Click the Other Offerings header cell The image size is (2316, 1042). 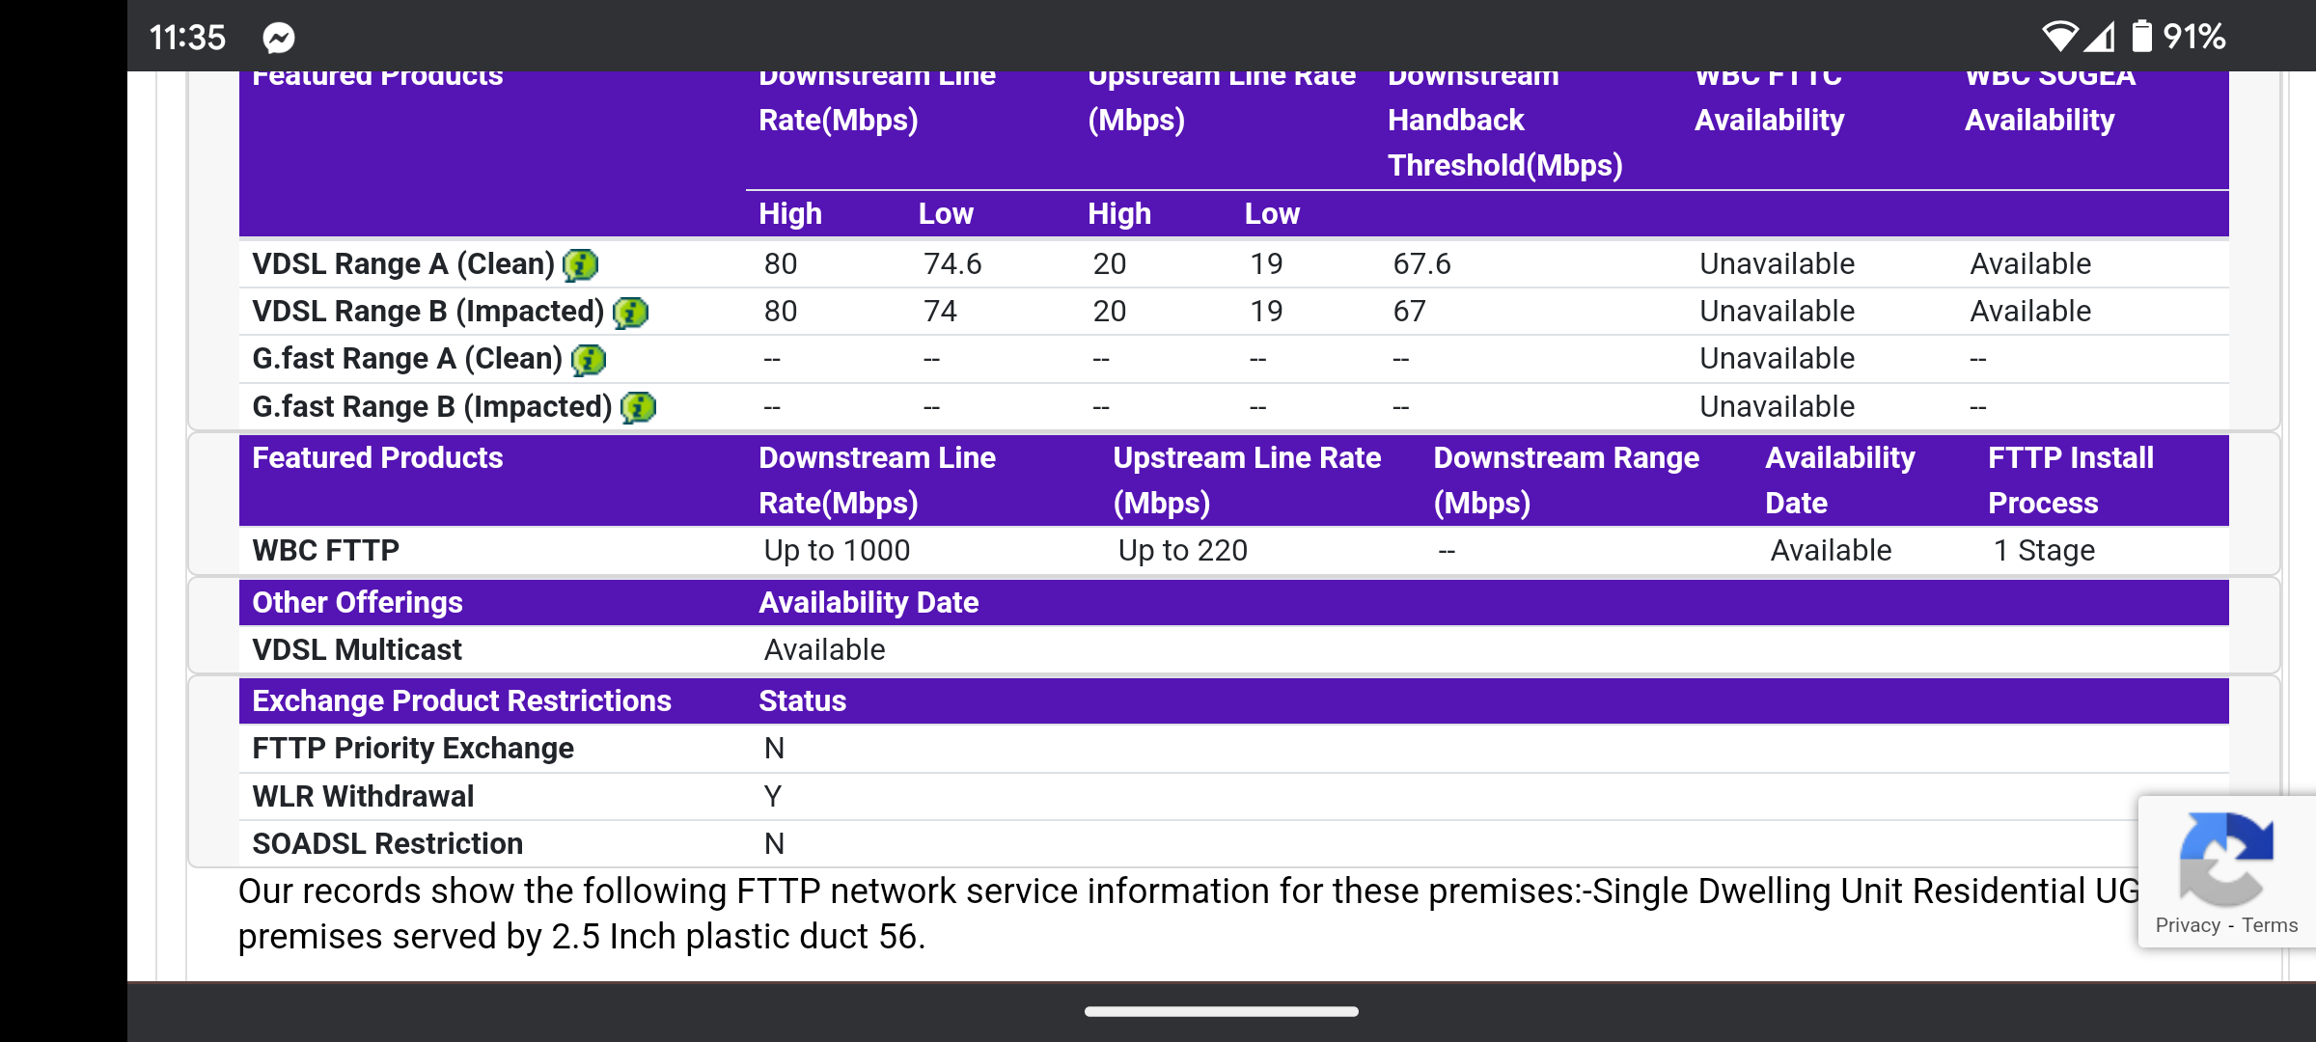(x=357, y=603)
